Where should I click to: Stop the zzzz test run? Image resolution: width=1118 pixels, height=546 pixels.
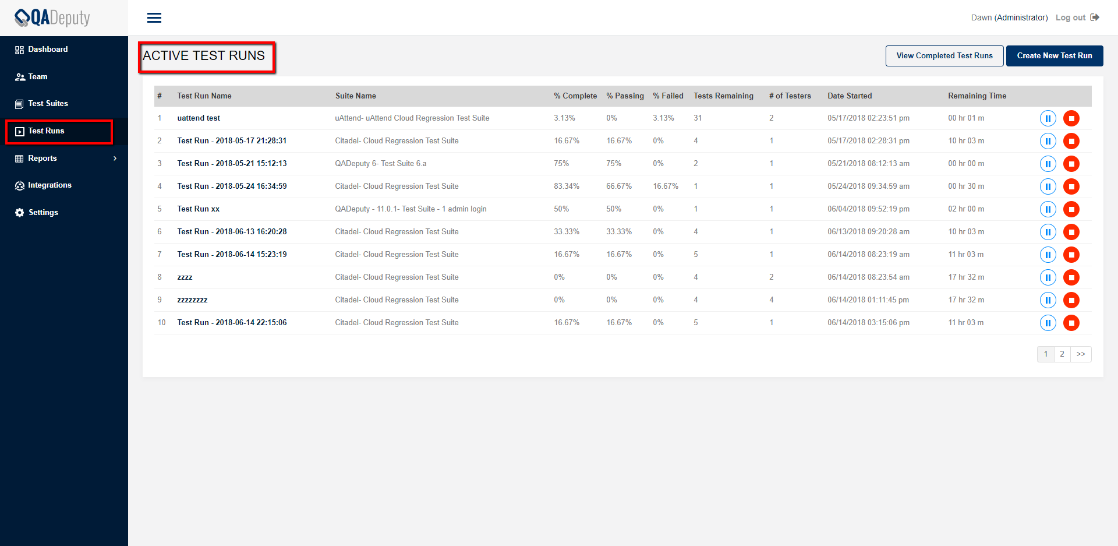click(x=1071, y=277)
